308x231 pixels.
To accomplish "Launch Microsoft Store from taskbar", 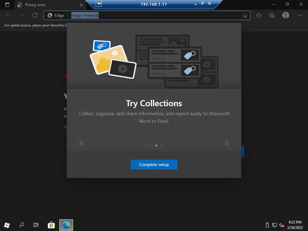I will click(51, 225).
